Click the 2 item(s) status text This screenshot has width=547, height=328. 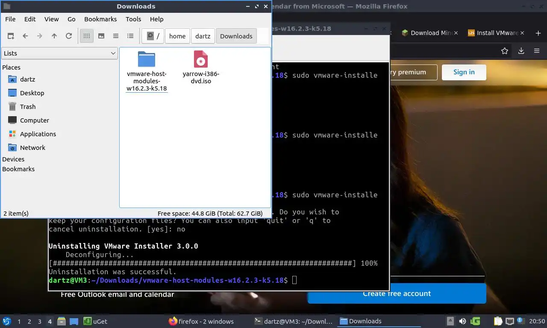click(16, 214)
